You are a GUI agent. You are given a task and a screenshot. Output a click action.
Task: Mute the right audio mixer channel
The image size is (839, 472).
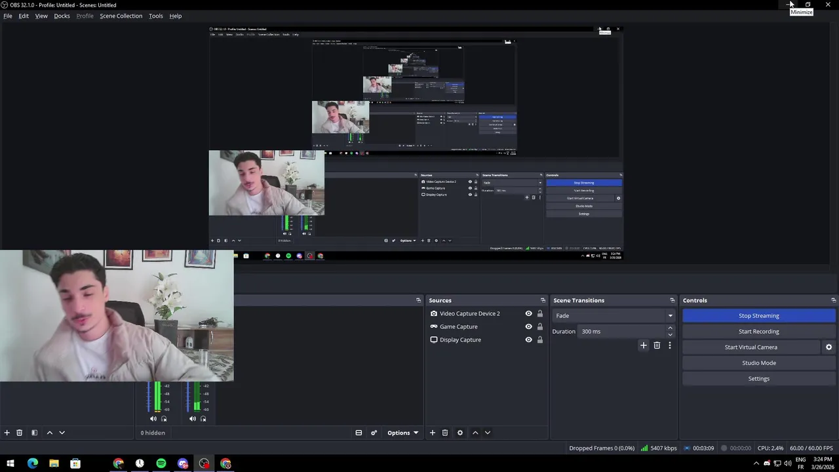pyautogui.click(x=193, y=419)
